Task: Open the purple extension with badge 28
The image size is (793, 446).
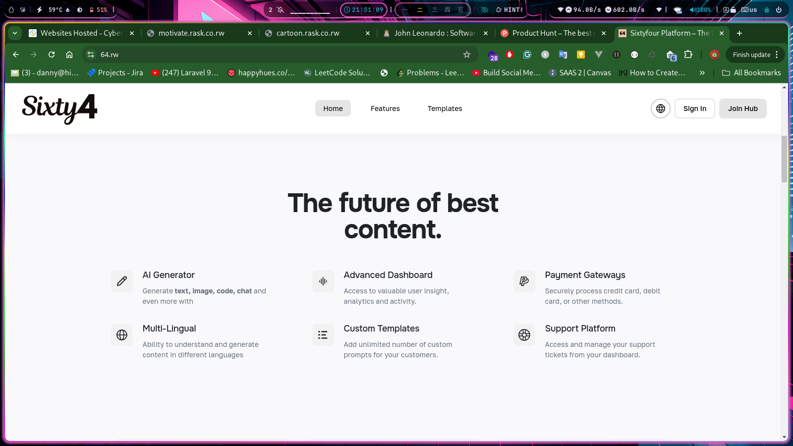Action: 493,56
